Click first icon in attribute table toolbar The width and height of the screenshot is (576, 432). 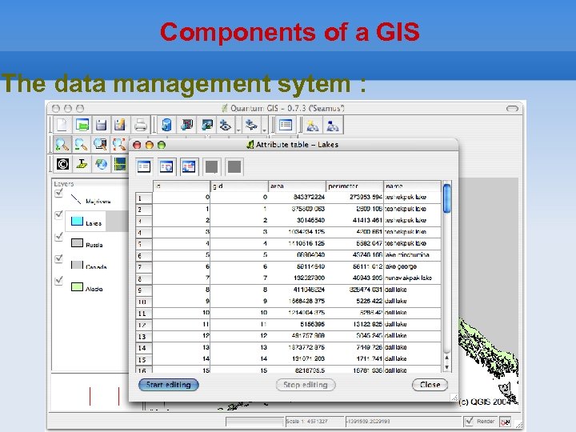pyautogui.click(x=144, y=166)
